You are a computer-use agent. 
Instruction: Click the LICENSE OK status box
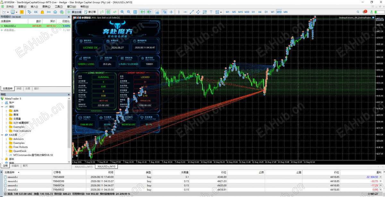tap(90, 47)
